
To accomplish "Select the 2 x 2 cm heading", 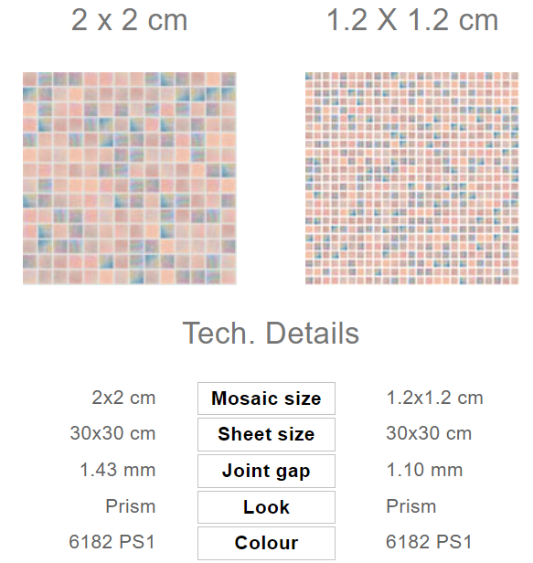I will tap(129, 20).
